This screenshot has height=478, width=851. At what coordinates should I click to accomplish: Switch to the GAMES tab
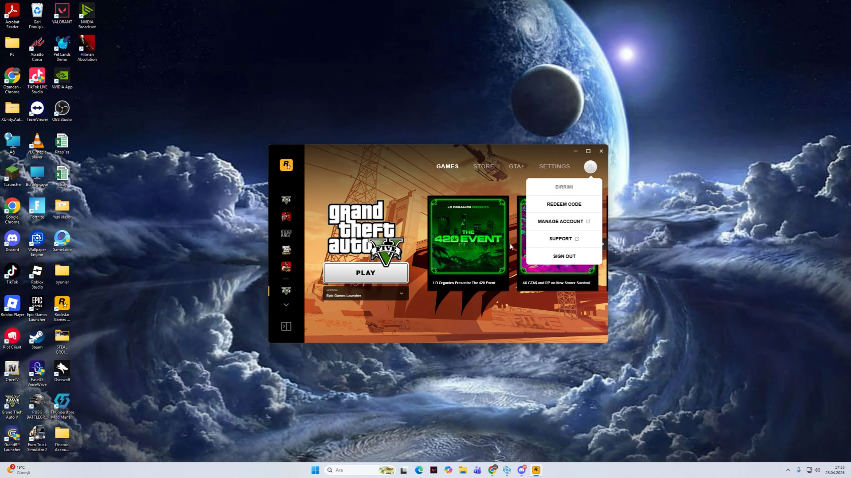447,166
